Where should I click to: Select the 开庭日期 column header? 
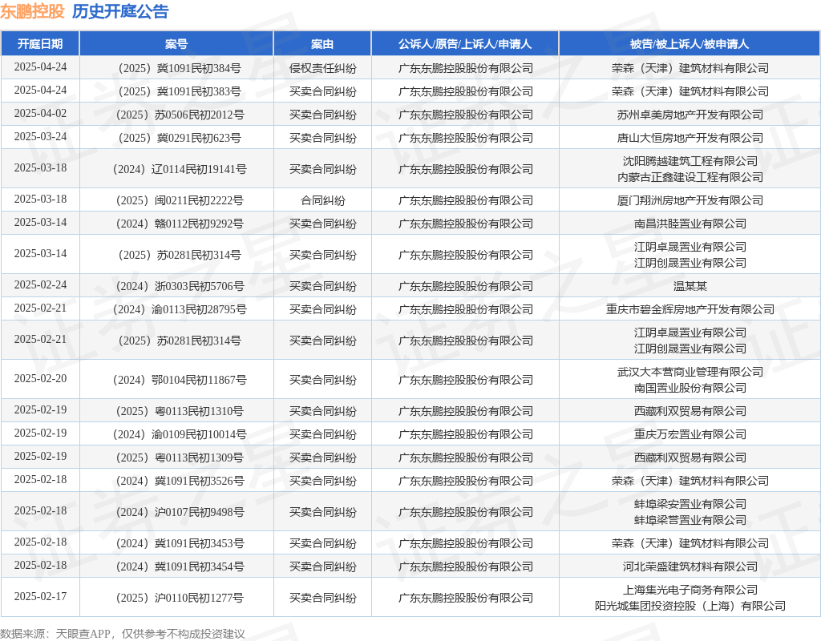tap(40, 44)
